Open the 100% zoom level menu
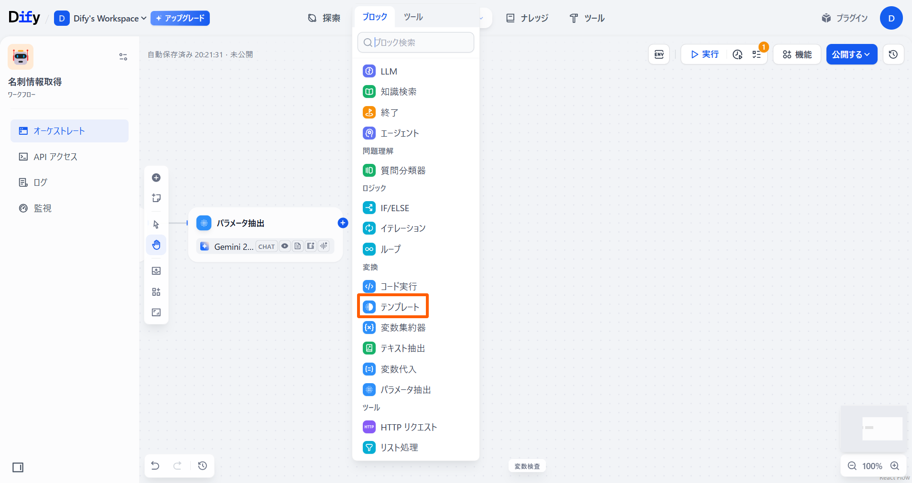 click(x=872, y=466)
